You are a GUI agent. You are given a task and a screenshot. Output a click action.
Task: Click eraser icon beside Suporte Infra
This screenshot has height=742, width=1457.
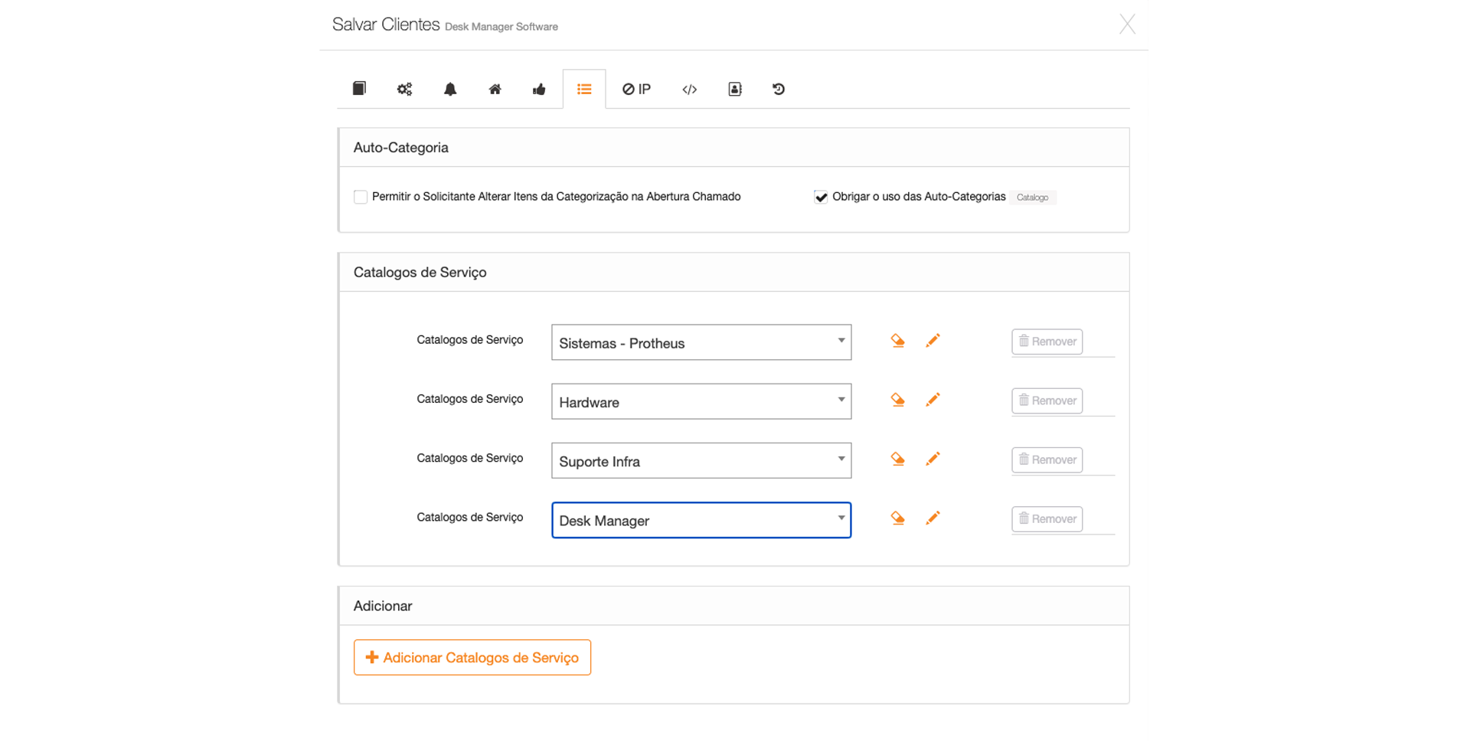coord(897,459)
